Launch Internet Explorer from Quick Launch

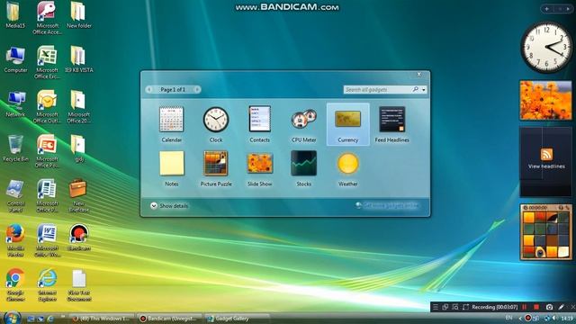click(x=50, y=319)
